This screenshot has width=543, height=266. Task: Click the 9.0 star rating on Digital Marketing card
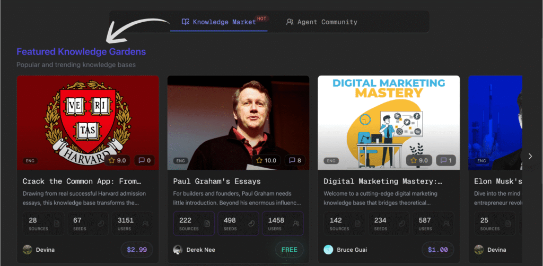point(419,160)
